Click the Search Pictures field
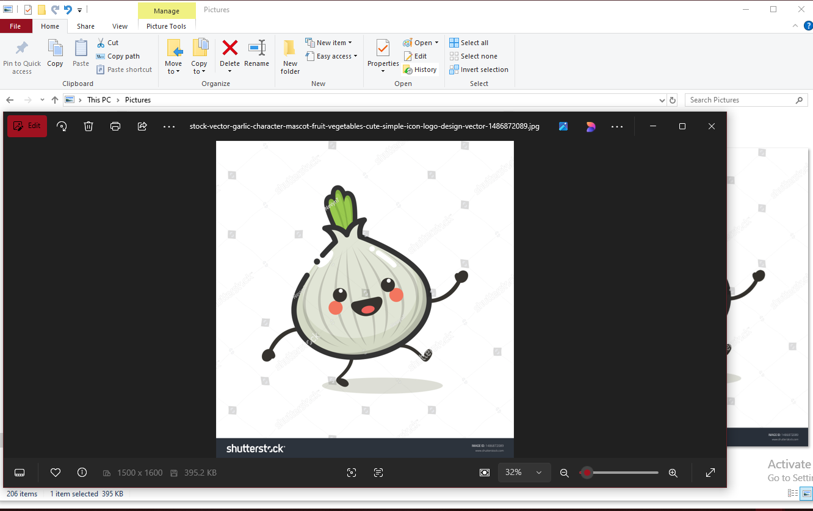Screen dimensions: 813x511 (x=746, y=100)
